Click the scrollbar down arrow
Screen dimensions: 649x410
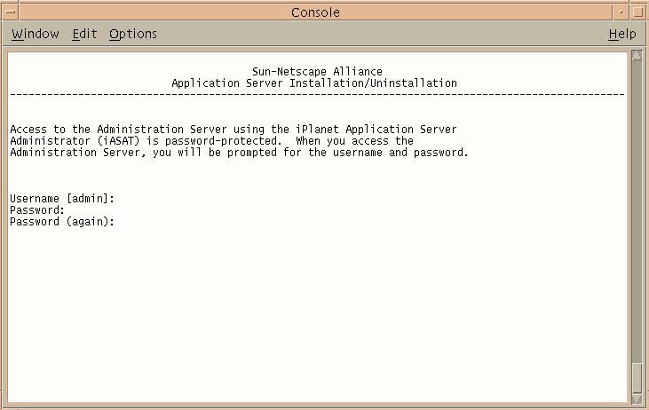tap(637, 398)
